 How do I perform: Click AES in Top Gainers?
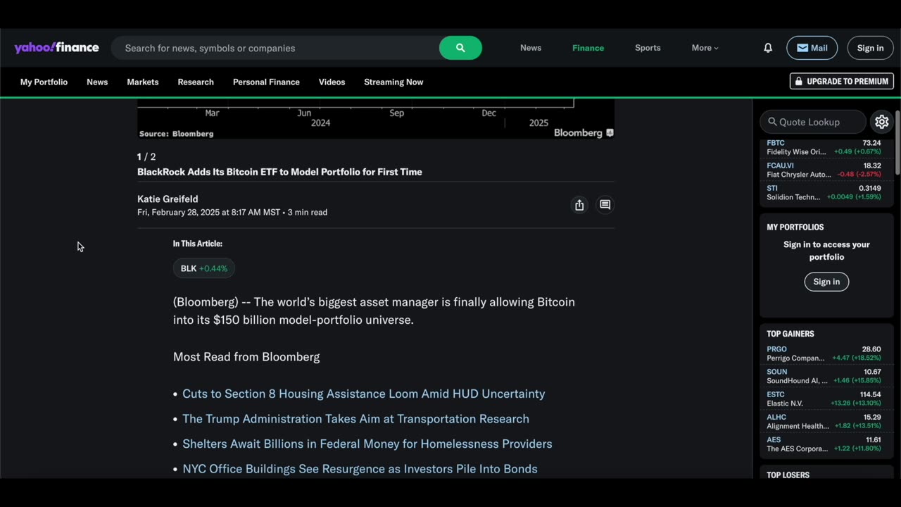774,439
